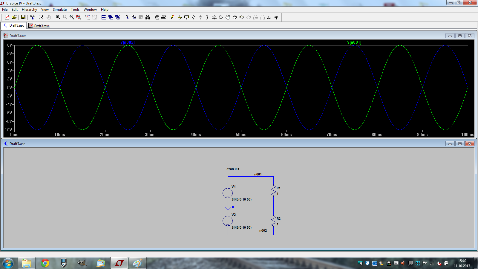Open the View menu
The width and height of the screenshot is (478, 269).
(45, 10)
